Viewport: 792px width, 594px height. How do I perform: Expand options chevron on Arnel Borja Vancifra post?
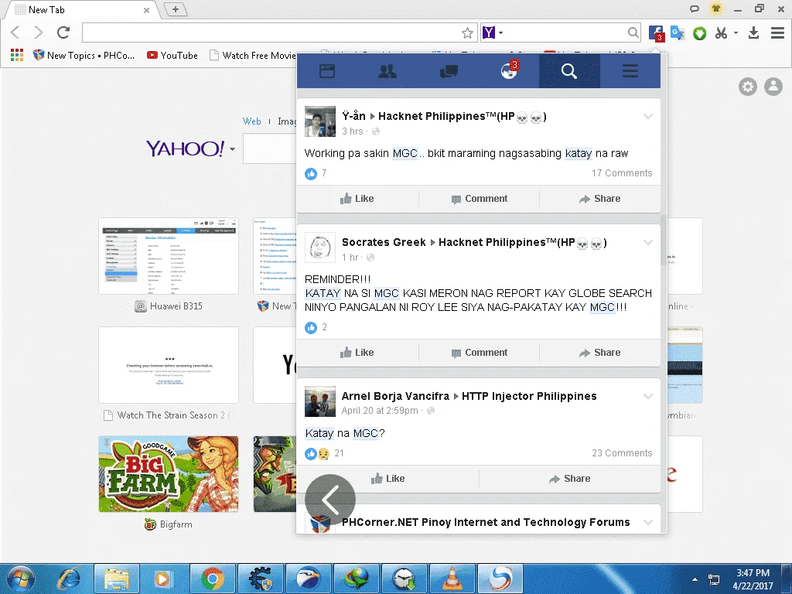click(x=648, y=397)
